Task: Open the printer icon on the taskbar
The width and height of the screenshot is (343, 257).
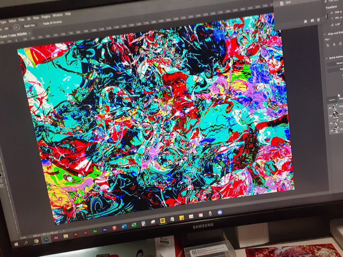Action: pyautogui.click(x=210, y=213)
